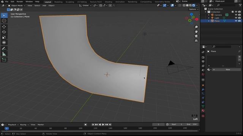Hide the Camera with its eye icon
Image resolution: width=243 pixels, height=136 pixels.
pyautogui.click(x=236, y=15)
